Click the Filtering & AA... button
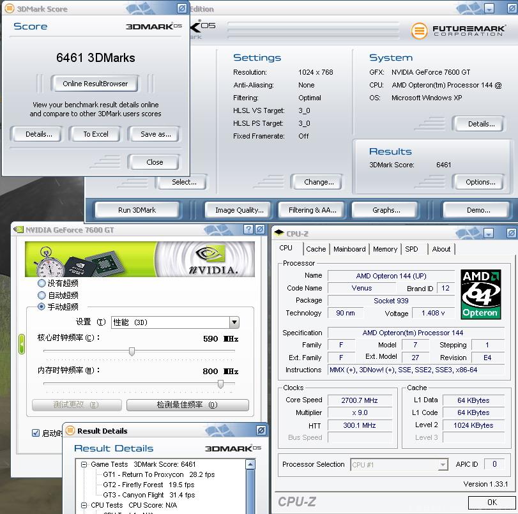 click(312, 210)
